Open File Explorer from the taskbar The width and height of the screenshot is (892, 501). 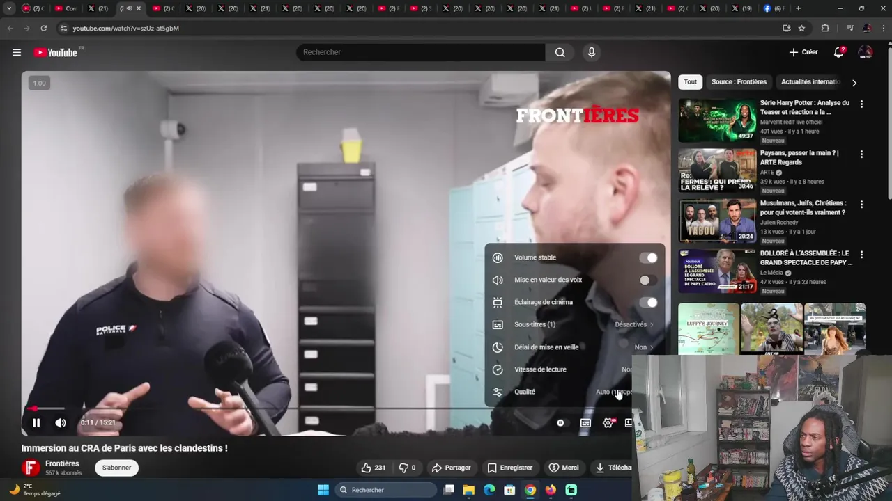pos(469,490)
